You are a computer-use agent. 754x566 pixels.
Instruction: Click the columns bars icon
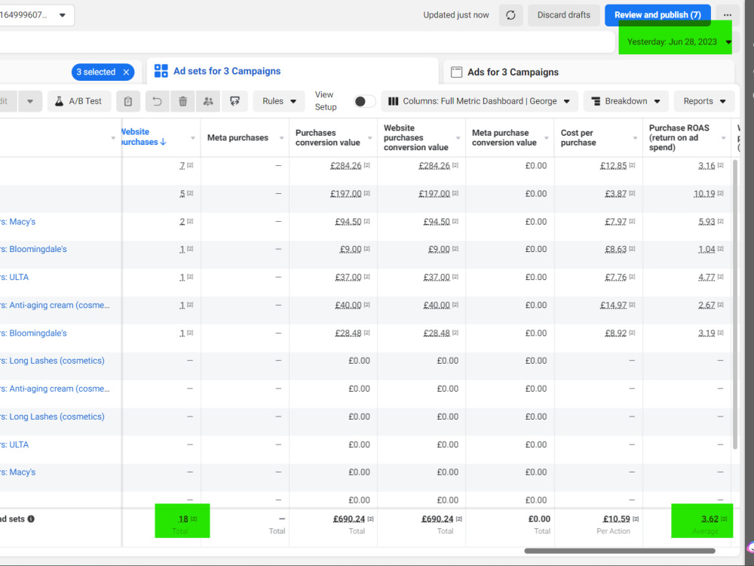click(x=393, y=101)
